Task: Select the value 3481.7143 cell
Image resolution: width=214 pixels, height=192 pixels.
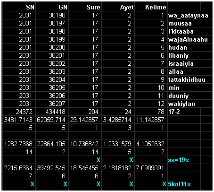Action: 18,120
